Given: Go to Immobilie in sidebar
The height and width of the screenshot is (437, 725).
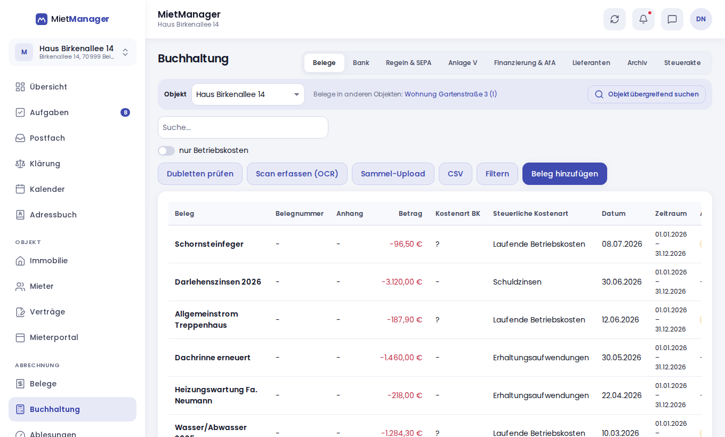Looking at the screenshot, I should (72, 261).
